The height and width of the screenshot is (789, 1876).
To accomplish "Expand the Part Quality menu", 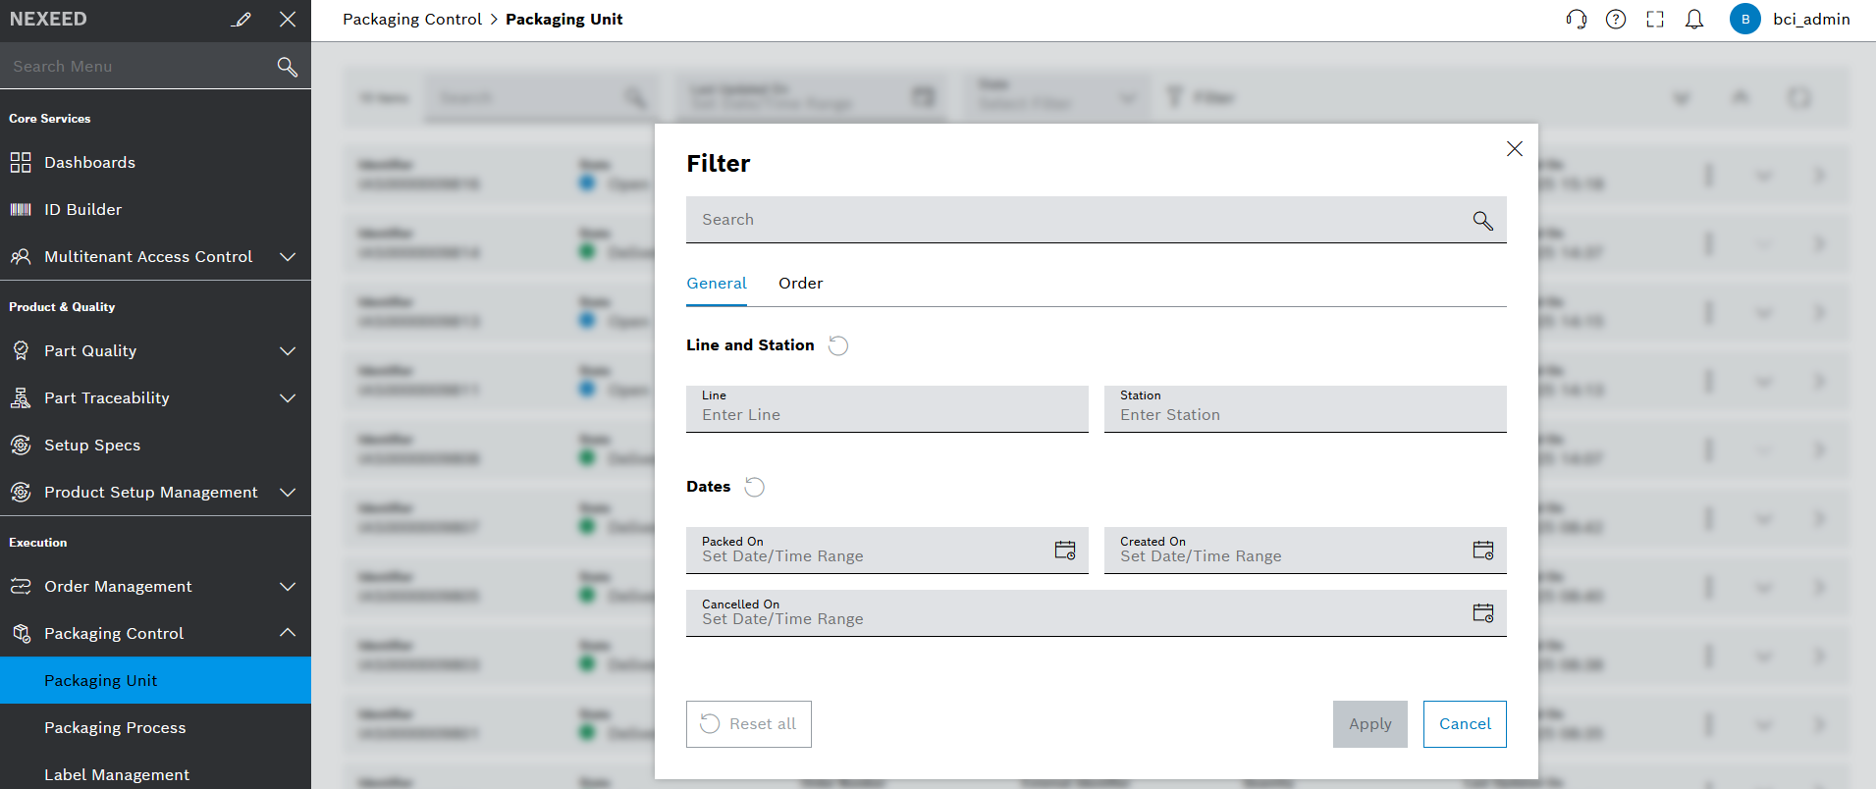I will [x=287, y=351].
